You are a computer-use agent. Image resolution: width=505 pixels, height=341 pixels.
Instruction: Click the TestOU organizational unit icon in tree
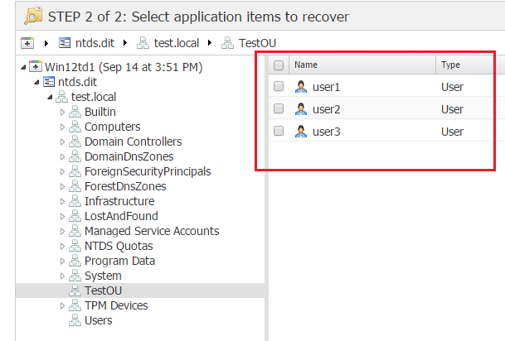point(75,291)
